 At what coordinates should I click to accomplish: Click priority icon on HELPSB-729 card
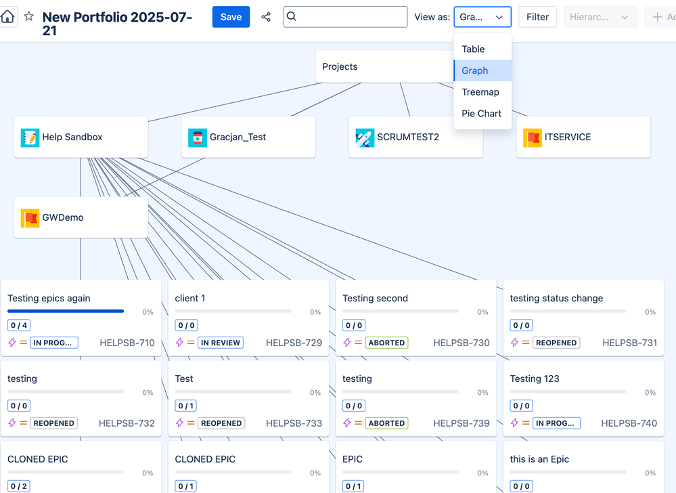coord(191,343)
